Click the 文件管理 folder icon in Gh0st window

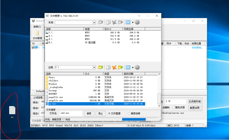tap(37, 33)
